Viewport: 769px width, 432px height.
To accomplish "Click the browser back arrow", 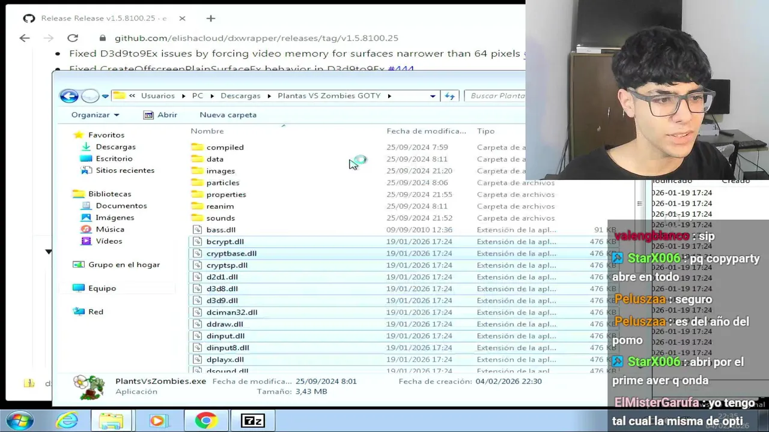I will (x=25, y=38).
